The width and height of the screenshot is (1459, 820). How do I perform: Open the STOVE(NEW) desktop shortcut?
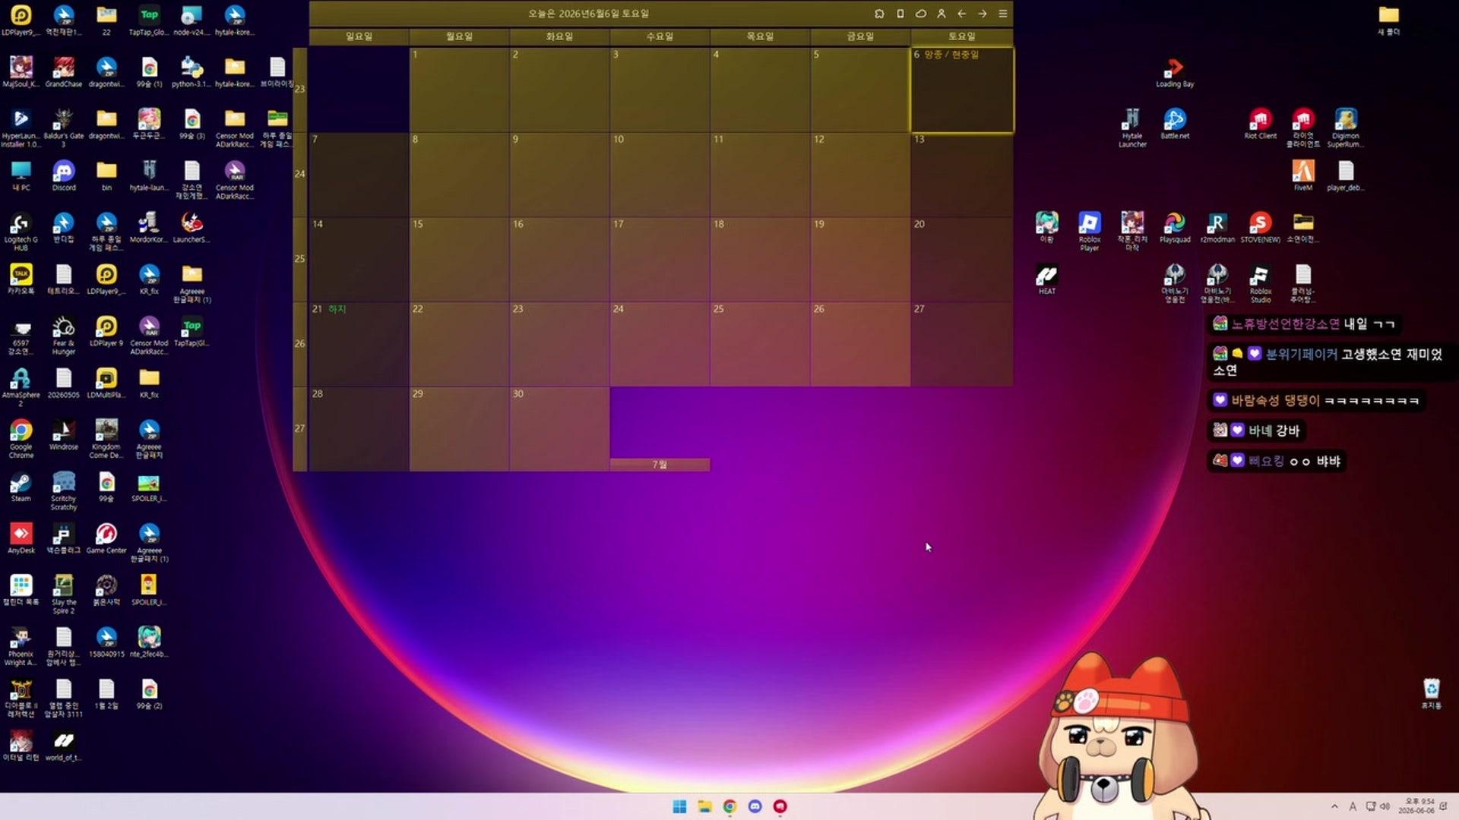[1261, 227]
